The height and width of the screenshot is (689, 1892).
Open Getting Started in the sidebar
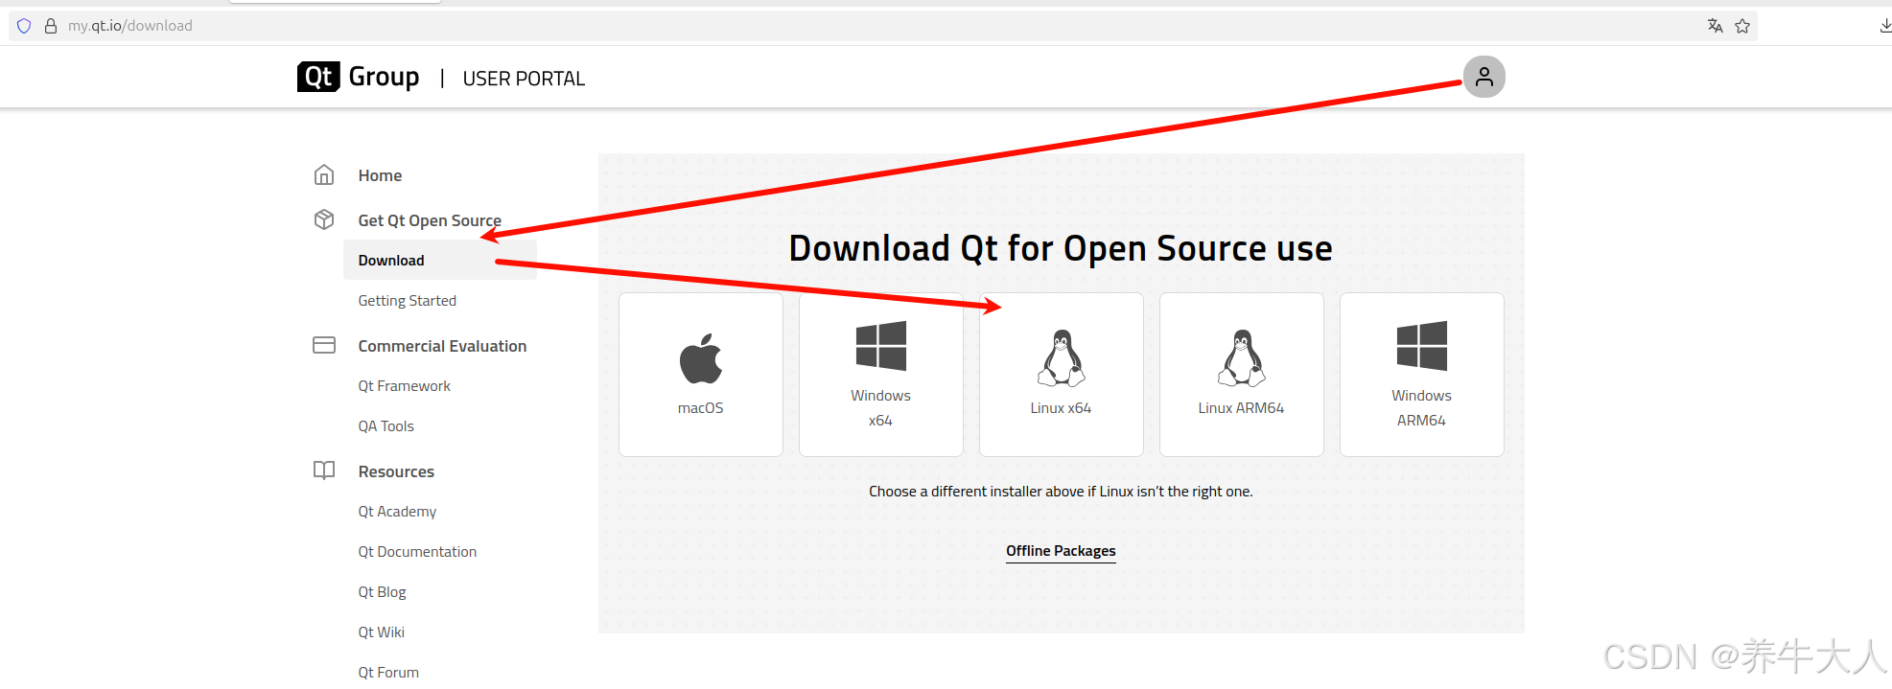tap(407, 301)
